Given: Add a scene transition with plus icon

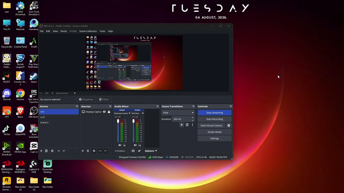Looking at the screenshot, I should coord(182,125).
